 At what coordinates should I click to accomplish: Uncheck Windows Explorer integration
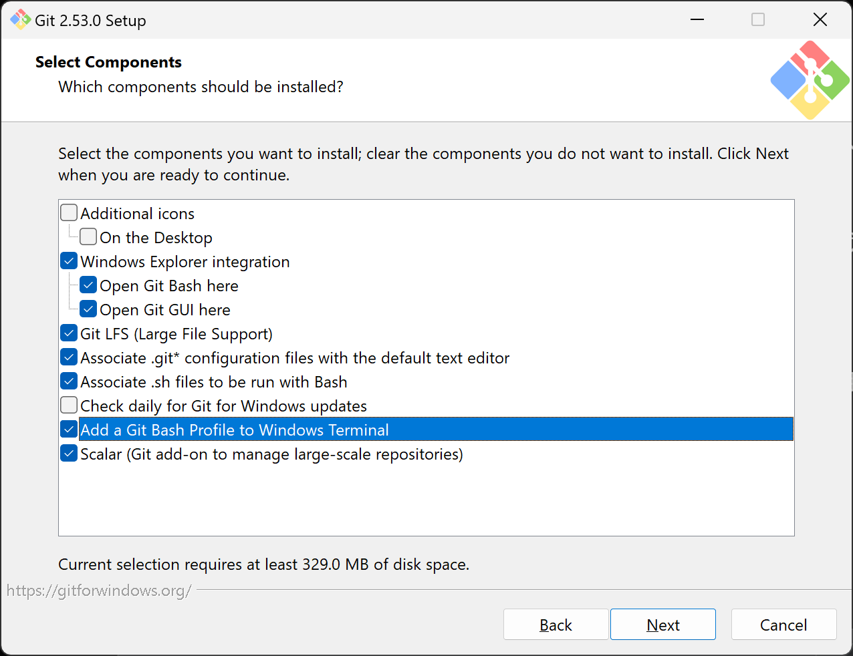[69, 261]
